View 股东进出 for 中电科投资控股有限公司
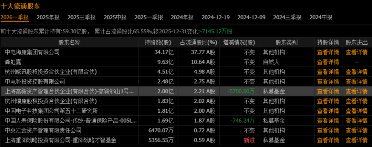Viewport: 372px width, 147px height. click(x=356, y=82)
